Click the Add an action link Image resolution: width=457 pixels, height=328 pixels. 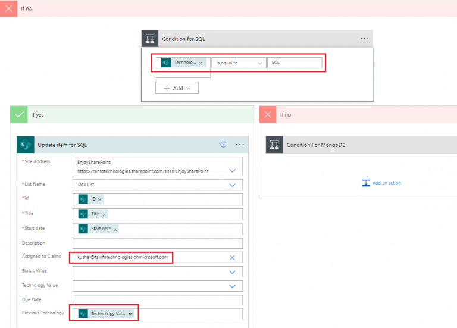point(386,183)
